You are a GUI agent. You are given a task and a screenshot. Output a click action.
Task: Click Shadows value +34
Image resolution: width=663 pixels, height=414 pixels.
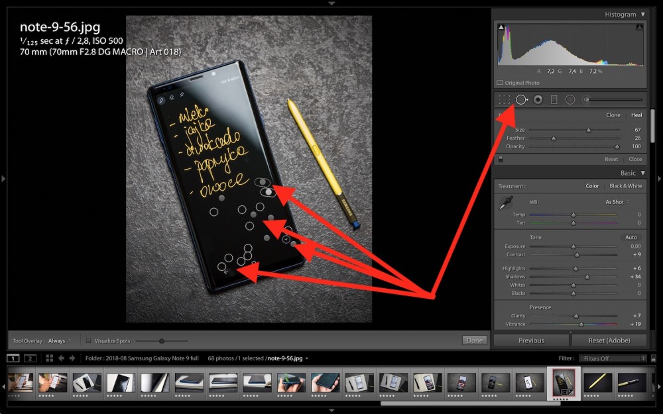636,277
